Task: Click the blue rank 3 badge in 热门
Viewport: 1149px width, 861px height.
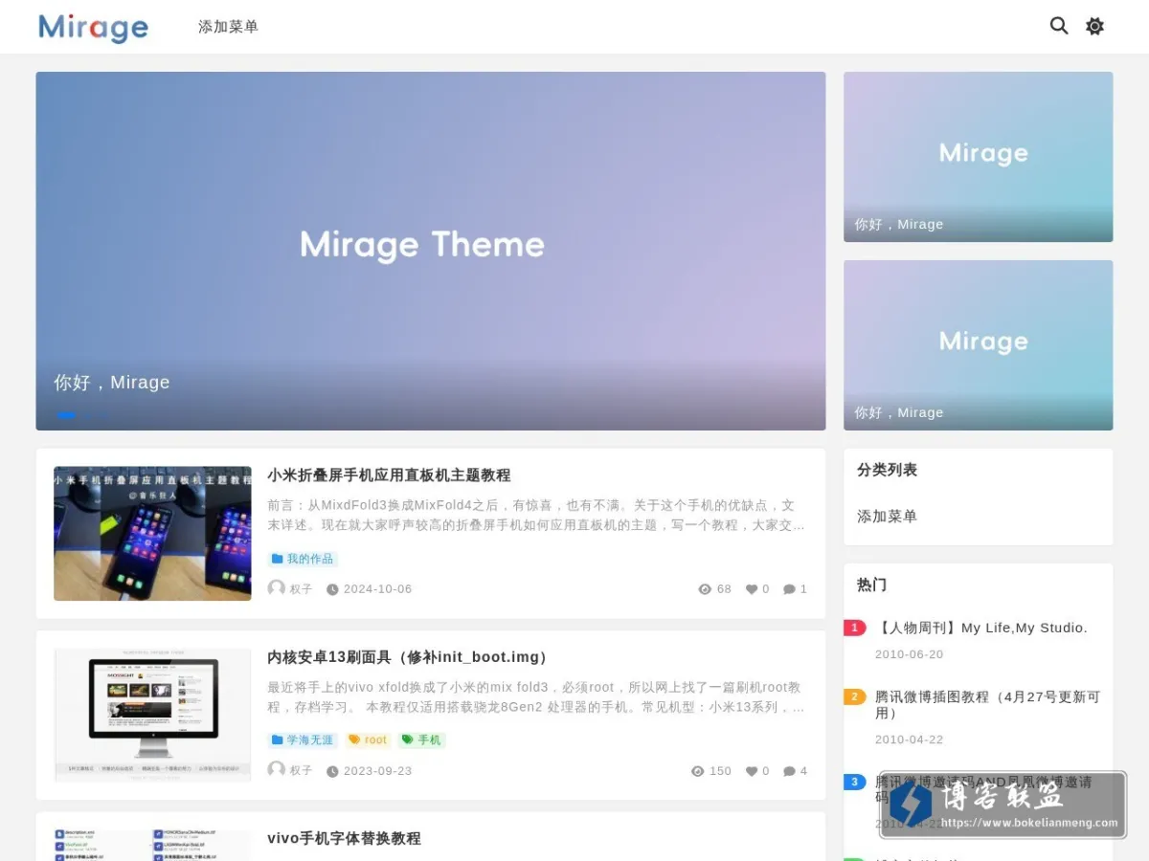Action: [854, 782]
